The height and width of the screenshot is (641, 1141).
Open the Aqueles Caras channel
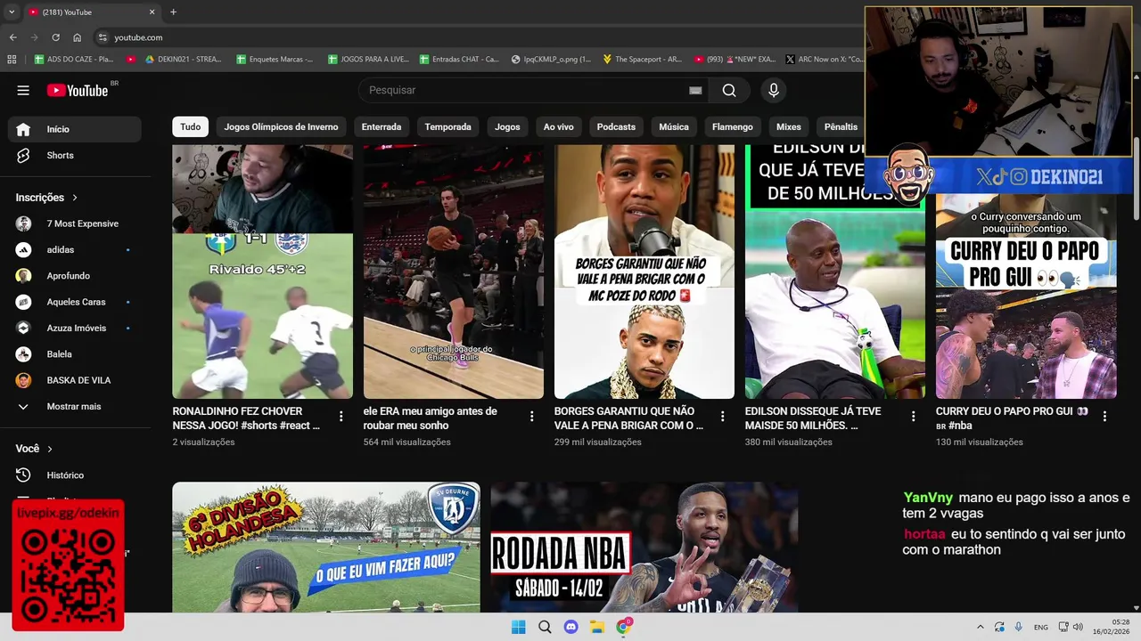75,302
